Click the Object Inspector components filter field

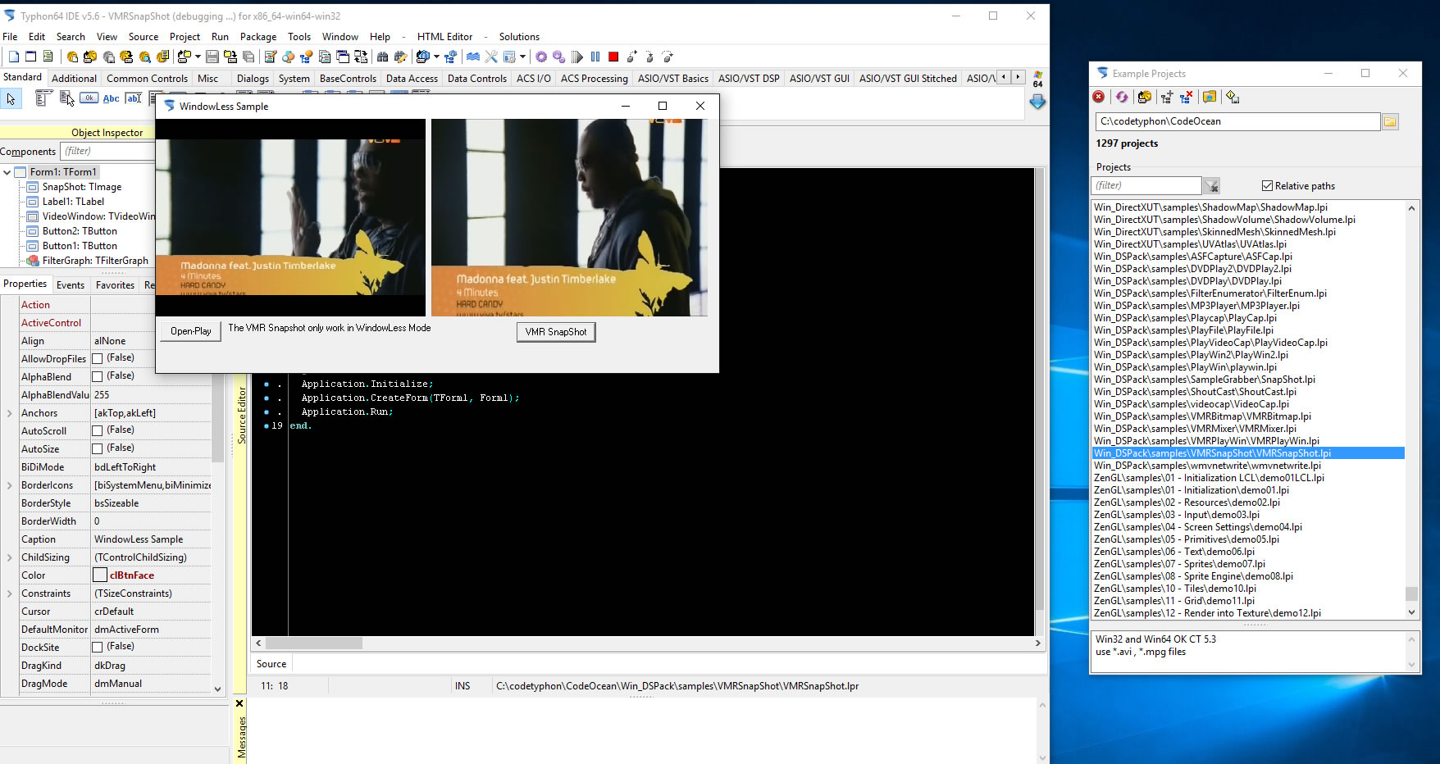tap(108, 151)
